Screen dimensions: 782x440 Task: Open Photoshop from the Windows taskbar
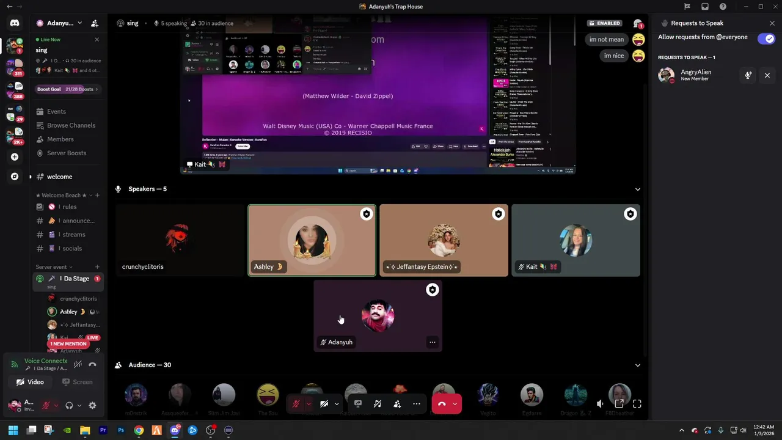121,430
